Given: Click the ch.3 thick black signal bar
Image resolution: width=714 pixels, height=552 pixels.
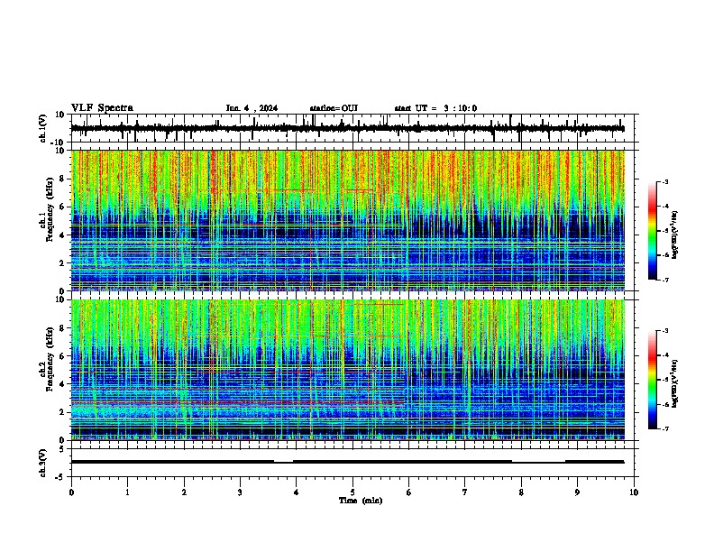Looking at the screenshot, I should pyautogui.click(x=348, y=462).
